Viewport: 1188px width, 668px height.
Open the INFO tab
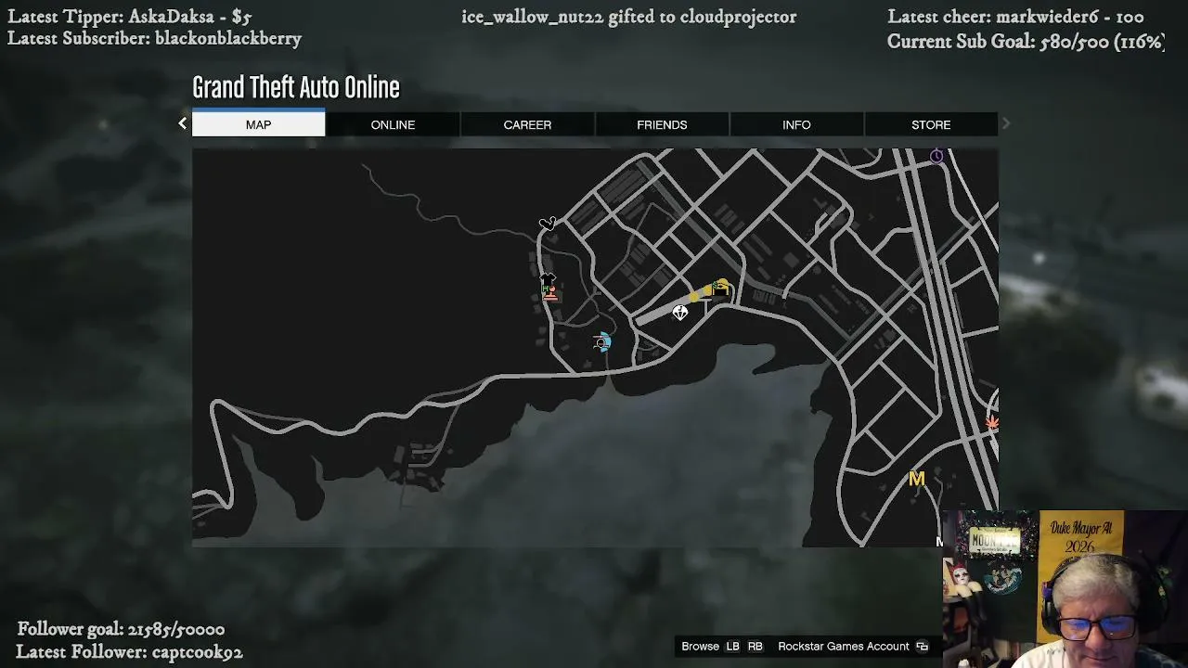[x=796, y=124]
